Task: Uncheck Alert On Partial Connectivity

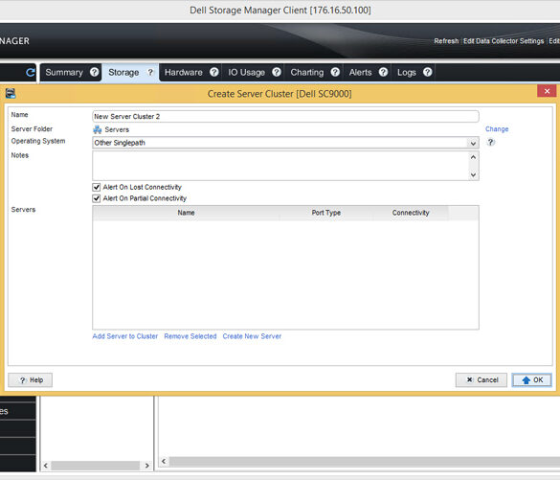Action: [96, 198]
